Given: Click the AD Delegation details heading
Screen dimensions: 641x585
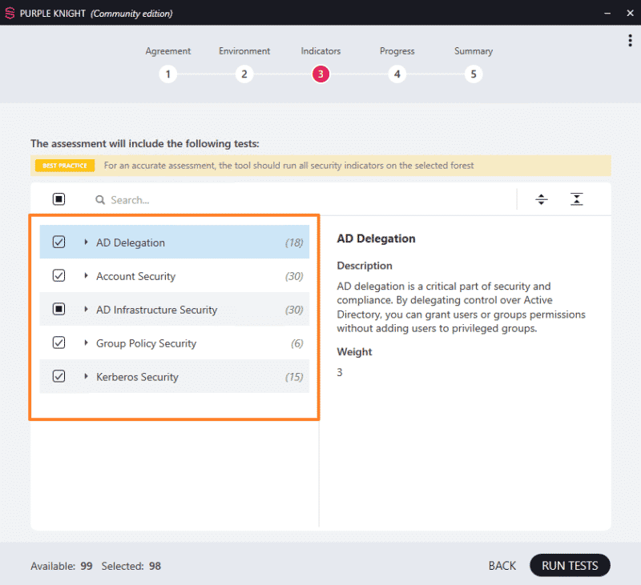Looking at the screenshot, I should tap(376, 238).
